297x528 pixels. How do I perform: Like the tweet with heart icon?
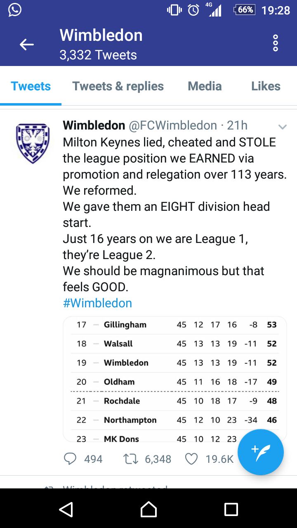pyautogui.click(x=191, y=459)
